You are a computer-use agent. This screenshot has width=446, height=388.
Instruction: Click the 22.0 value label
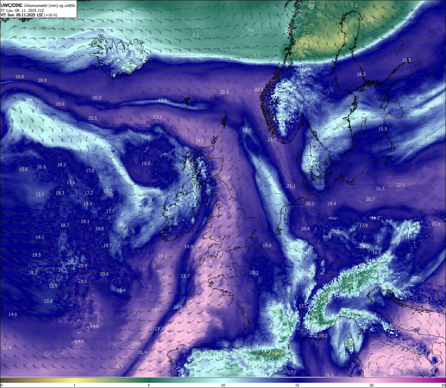tap(272, 140)
